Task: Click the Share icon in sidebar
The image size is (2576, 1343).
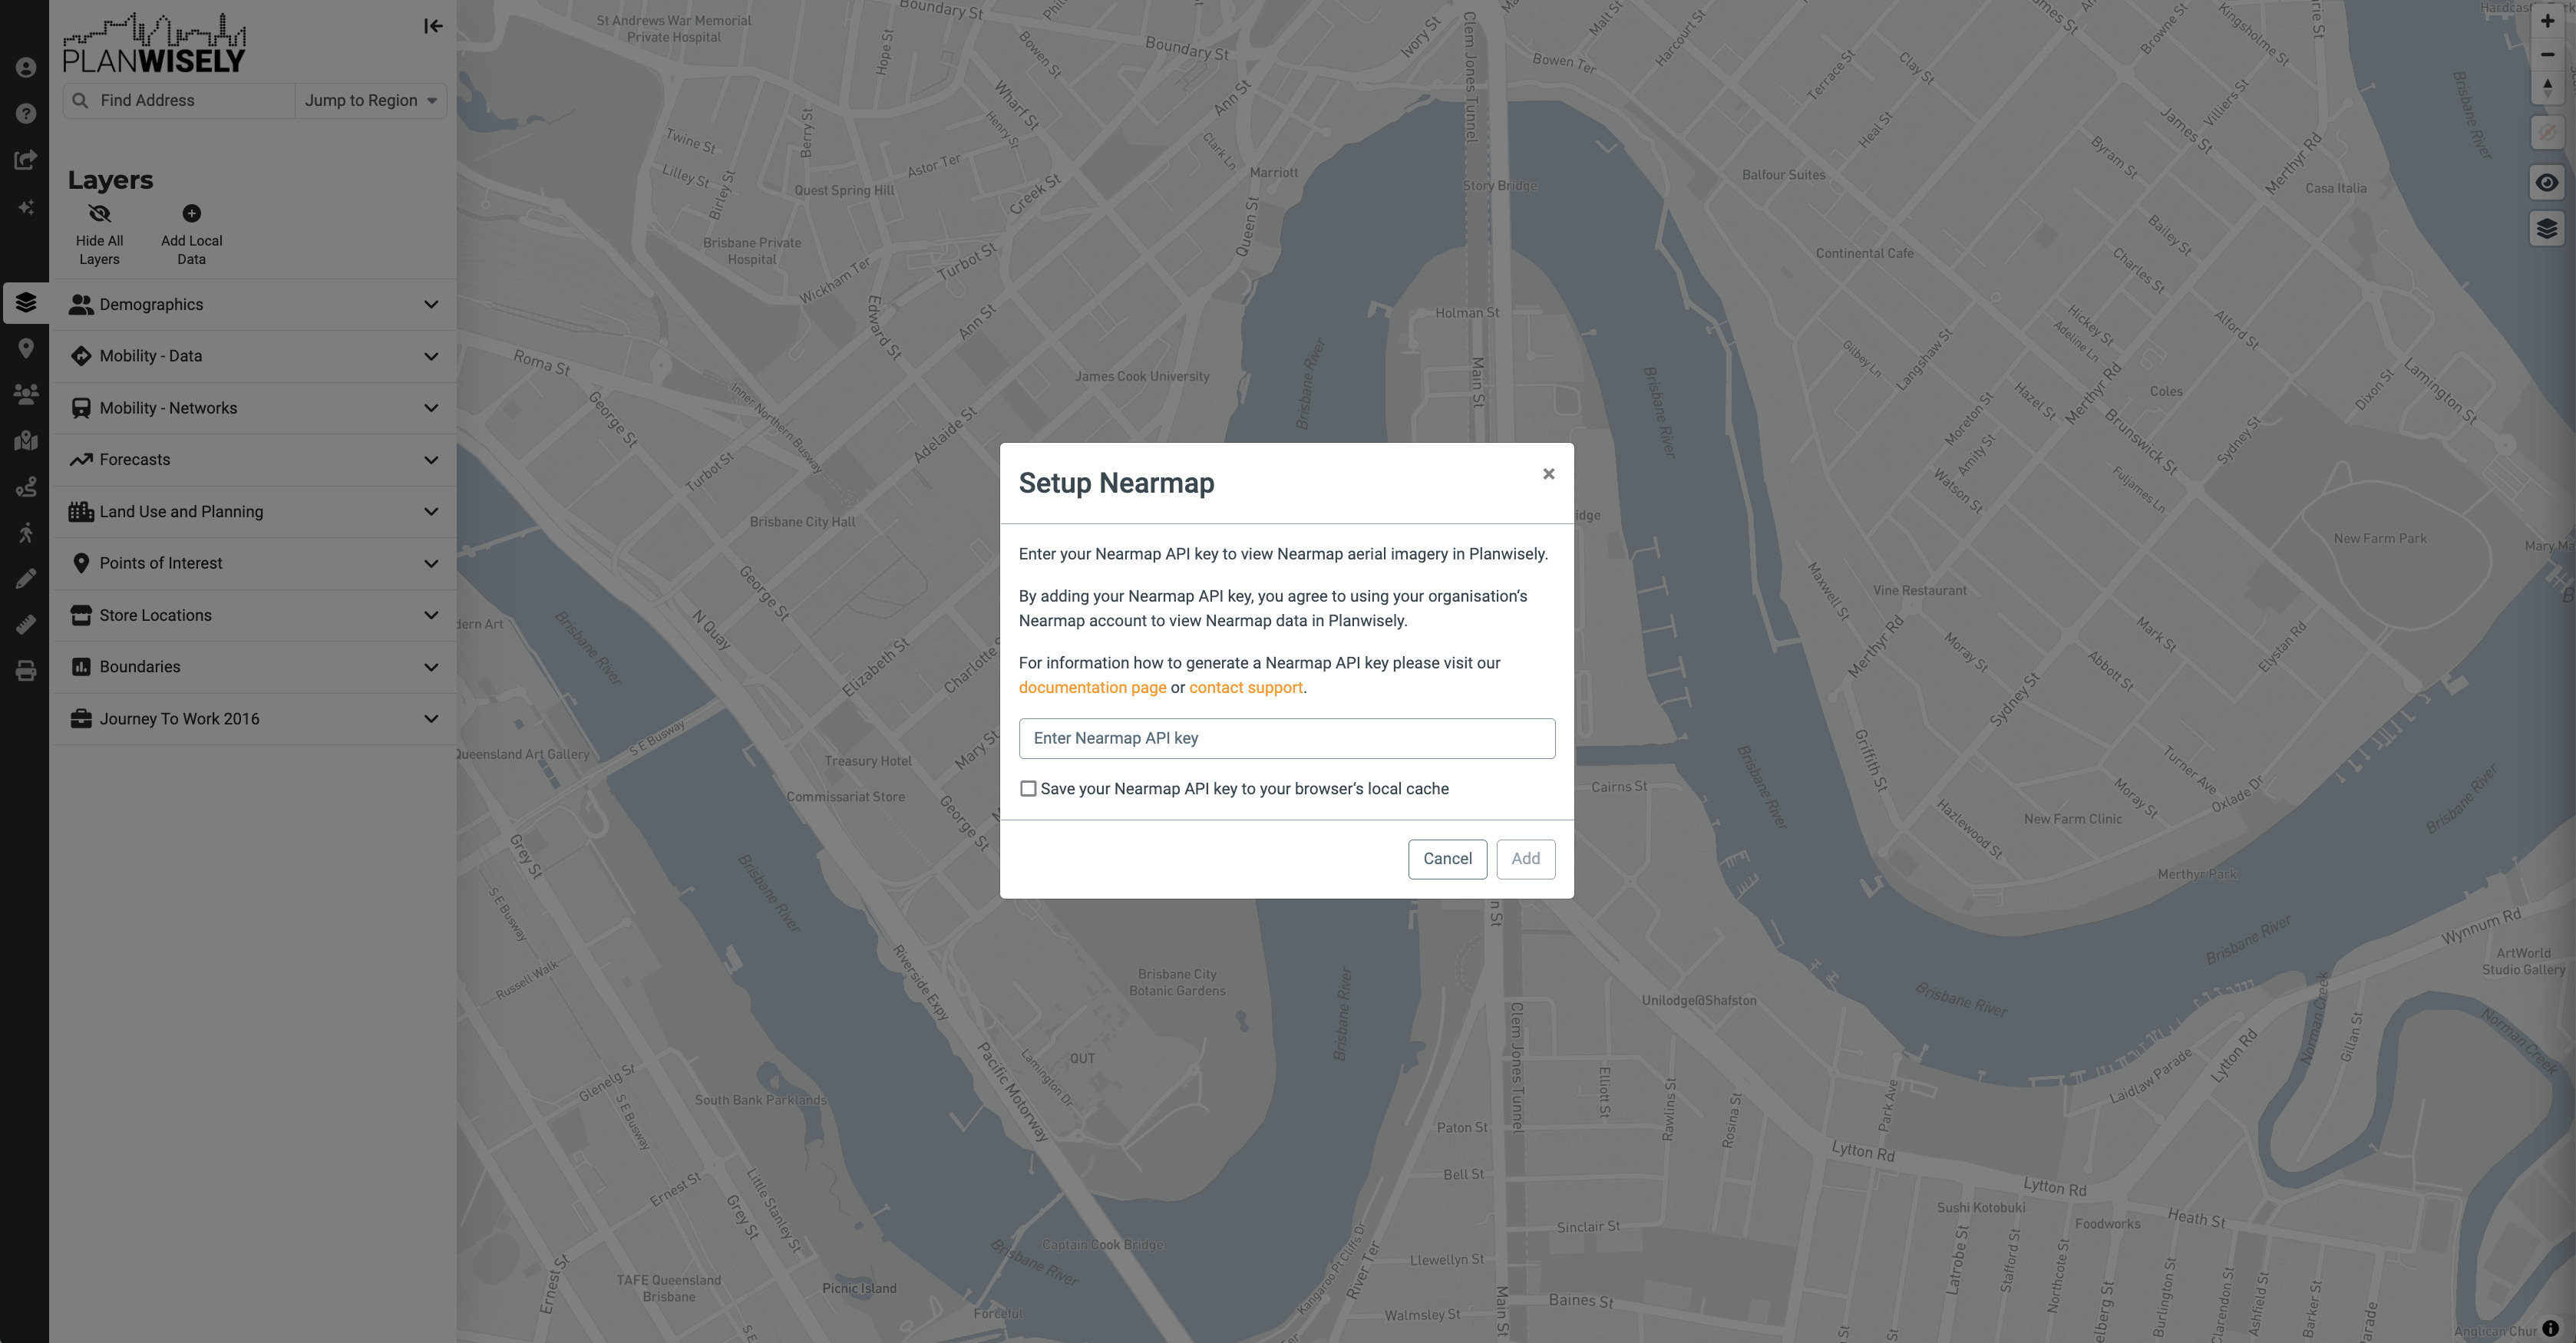Action: [x=24, y=160]
